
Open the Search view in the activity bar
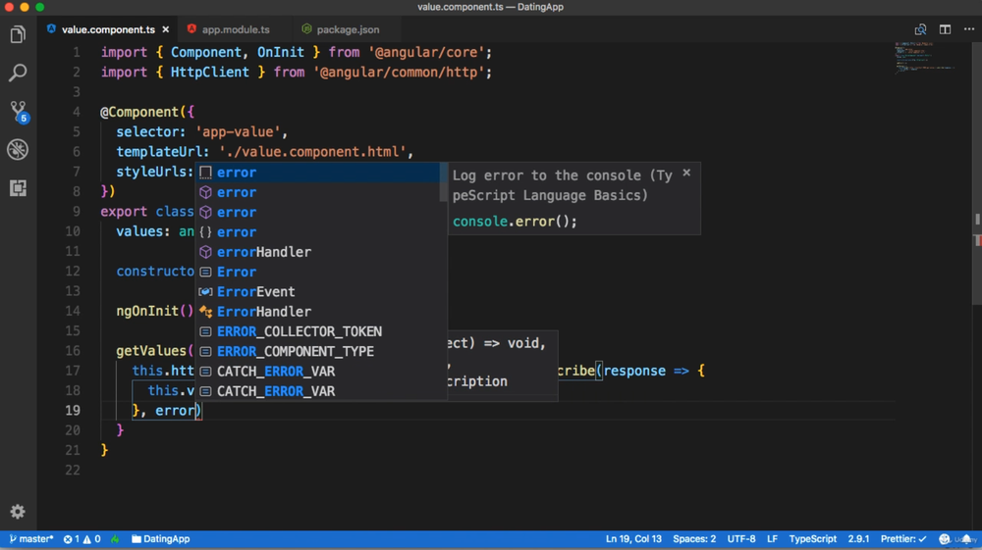pyautogui.click(x=18, y=73)
